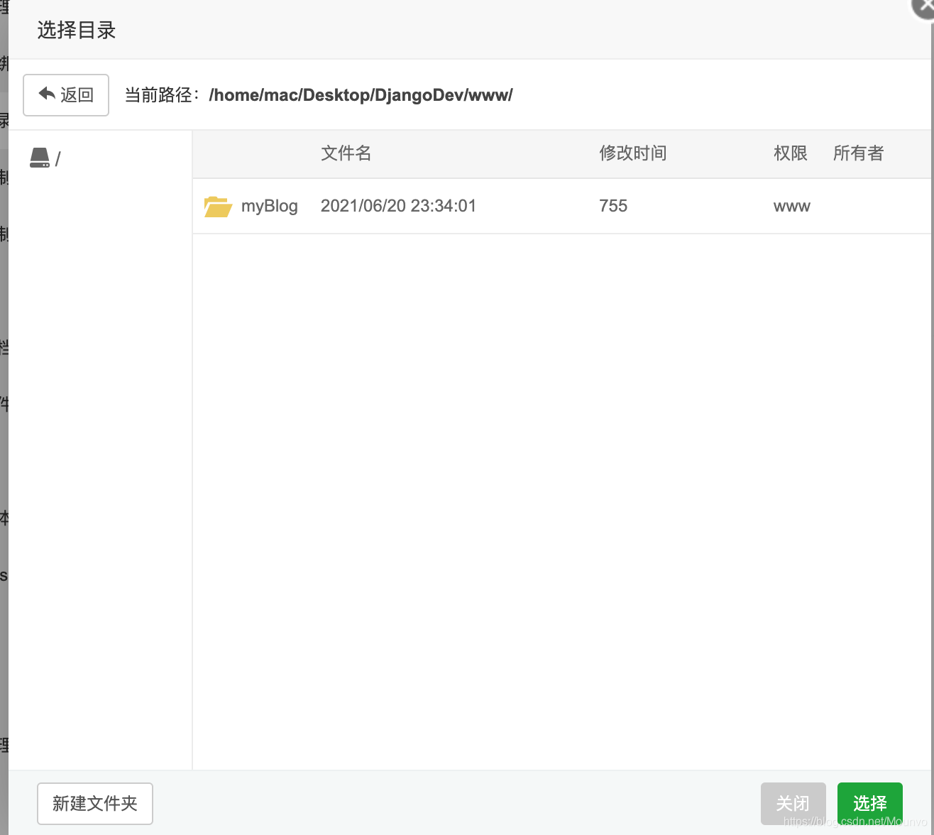Click the 文件名 column header
The image size is (934, 835).
pos(346,153)
